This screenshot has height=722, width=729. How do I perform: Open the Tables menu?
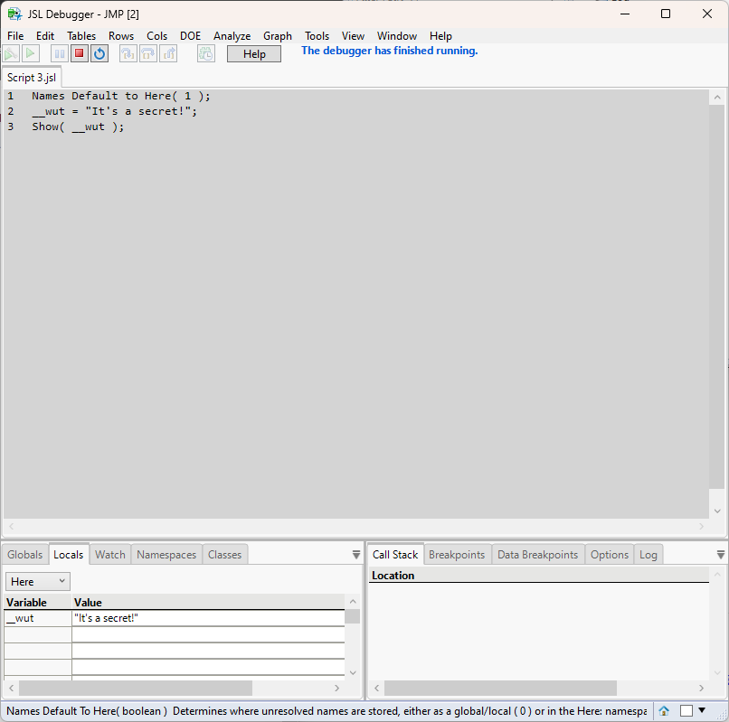tap(81, 36)
